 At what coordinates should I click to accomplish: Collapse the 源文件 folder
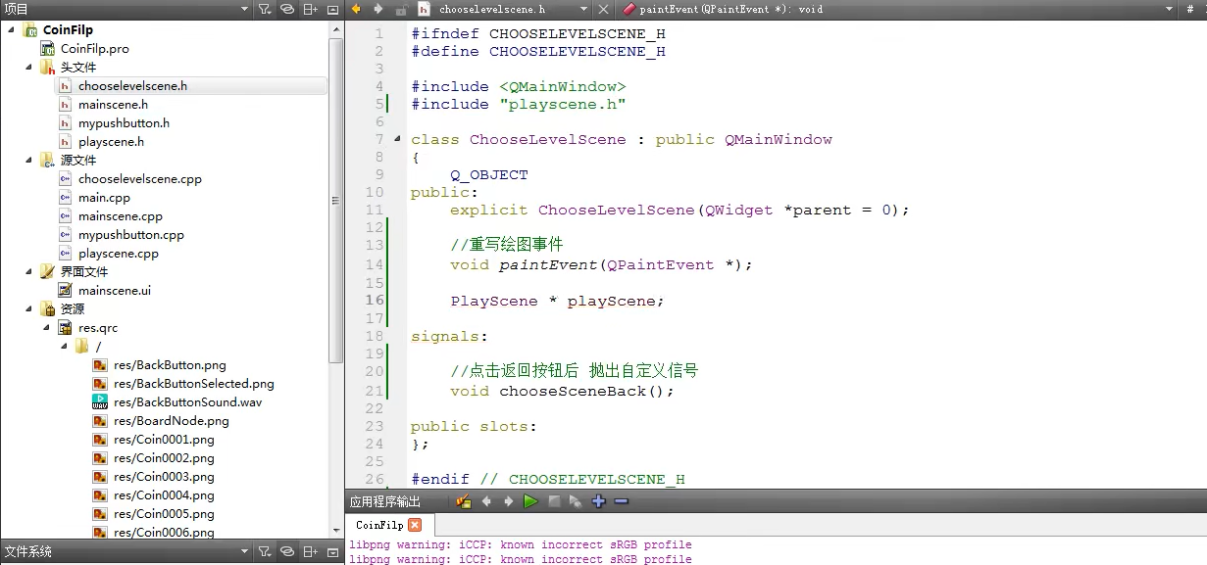(x=28, y=160)
